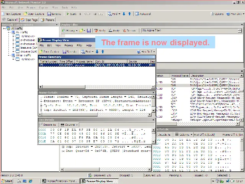This screenshot has height=184, width=245.
Task: Toggle Autoscroll in the main toolbar
Action: tap(143, 14)
